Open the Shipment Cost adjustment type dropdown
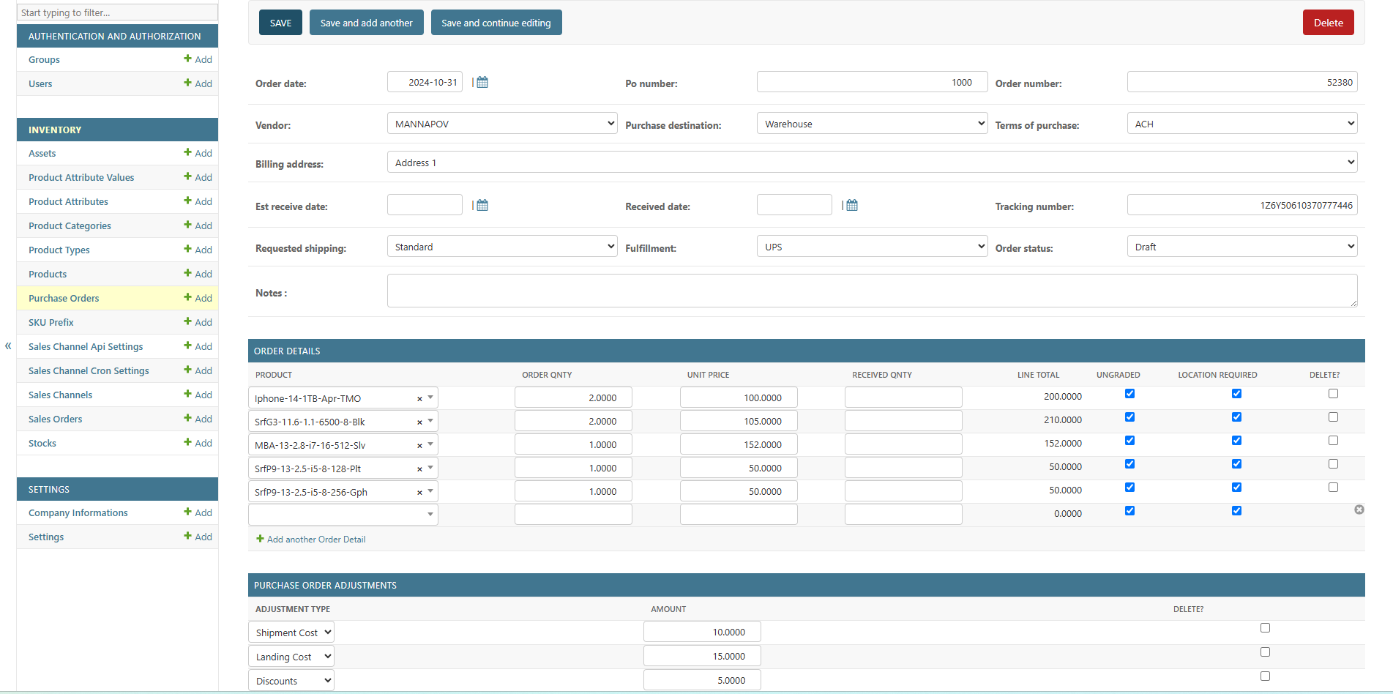This screenshot has height=694, width=1393. pos(291,632)
